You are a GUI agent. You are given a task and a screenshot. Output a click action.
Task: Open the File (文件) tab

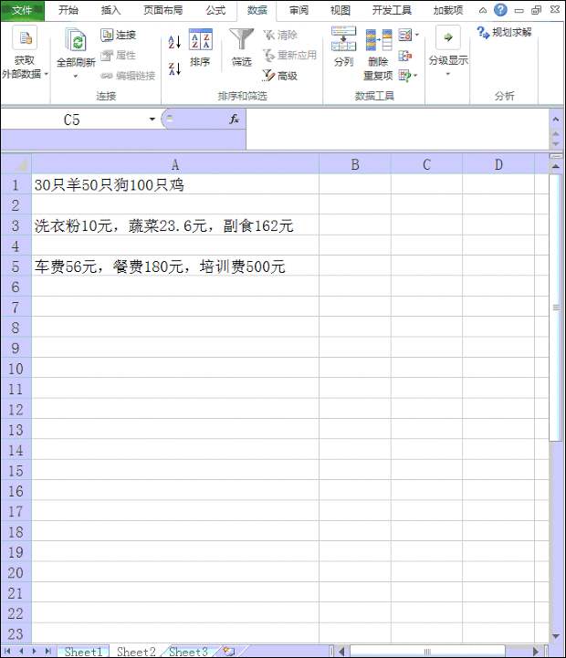click(22, 10)
